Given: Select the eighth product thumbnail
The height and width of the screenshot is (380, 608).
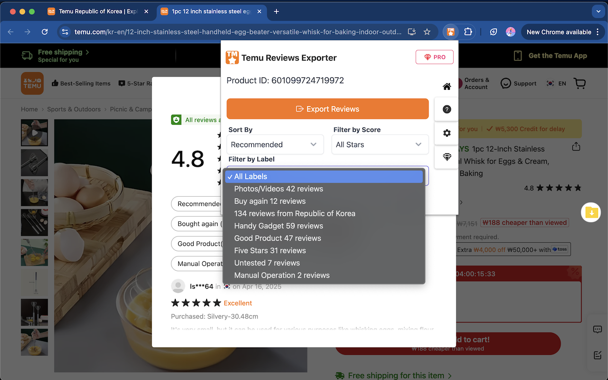Looking at the screenshot, I should point(34,342).
